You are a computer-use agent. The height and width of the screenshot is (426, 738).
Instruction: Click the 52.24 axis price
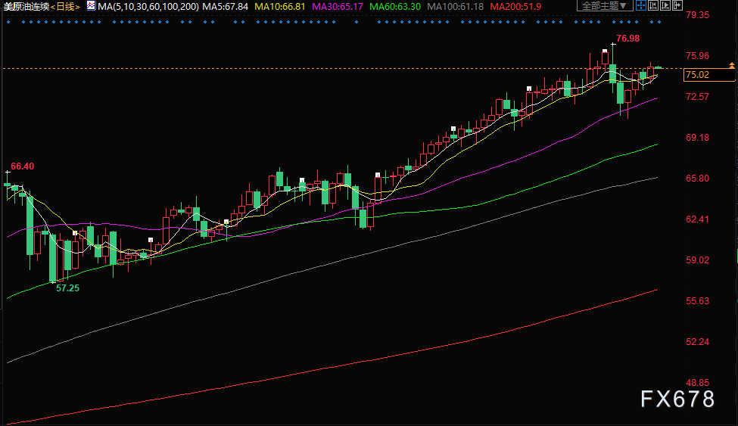[698, 342]
